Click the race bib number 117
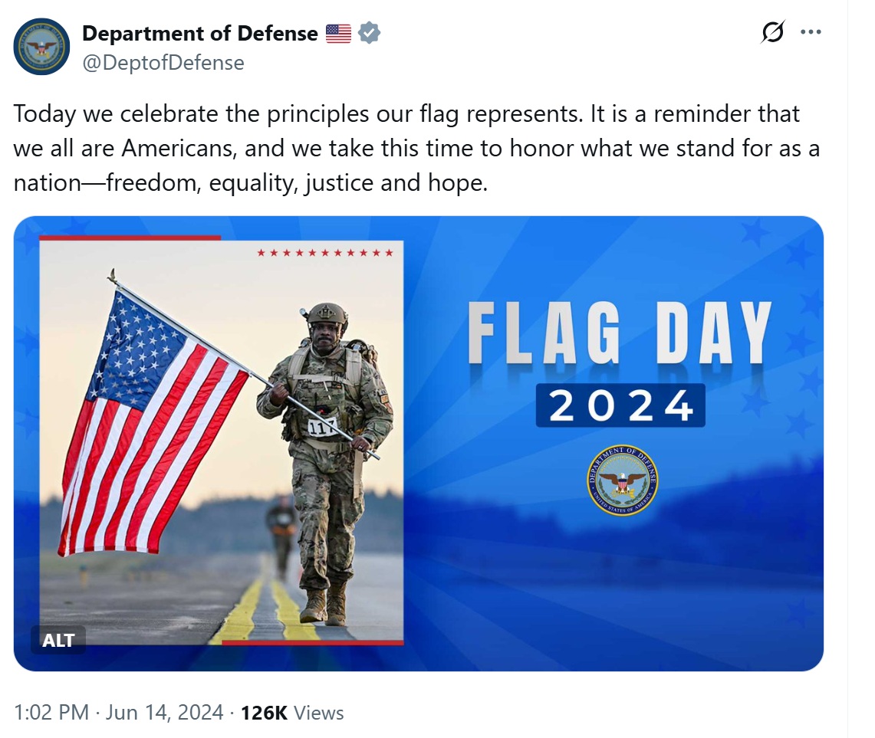This screenshot has height=738, width=875. (322, 427)
